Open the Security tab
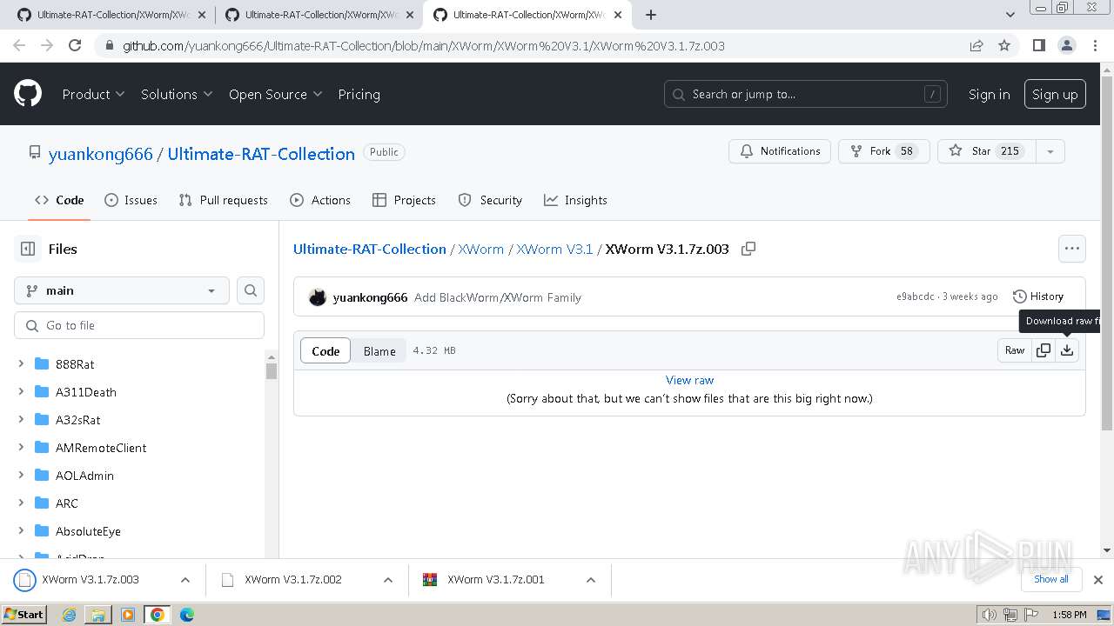Screen dimensions: 1114x626 tap(490, 200)
